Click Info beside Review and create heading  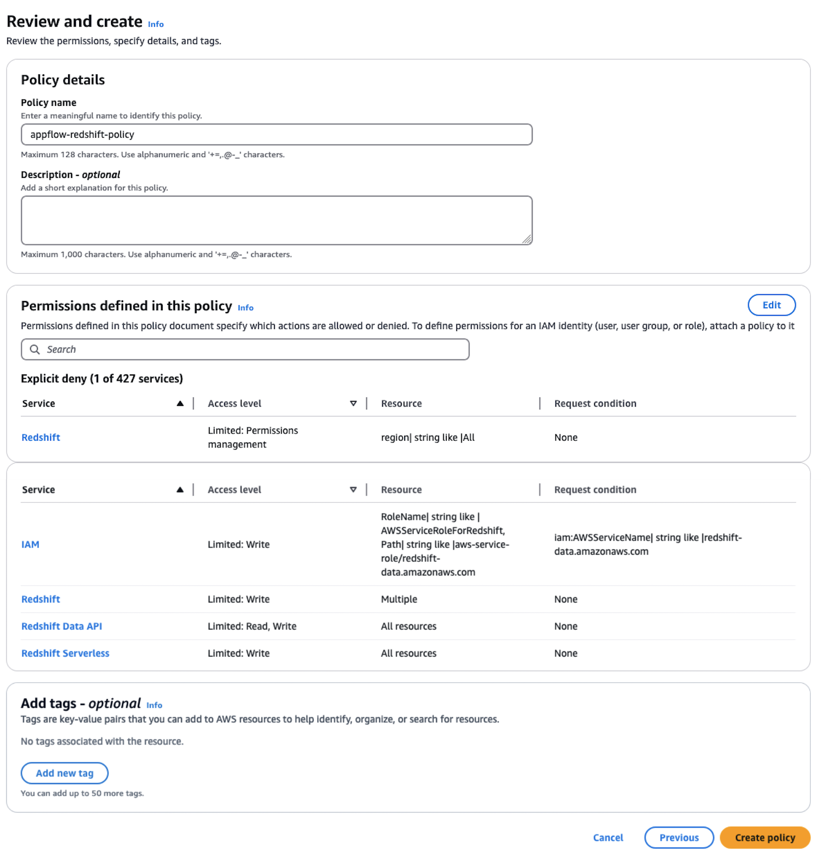[x=155, y=24]
